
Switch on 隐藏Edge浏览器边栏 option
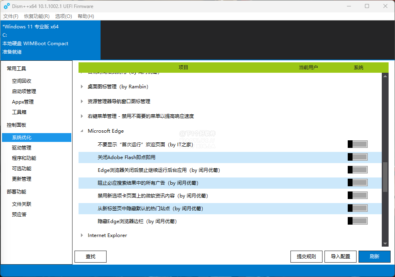tap(357, 221)
